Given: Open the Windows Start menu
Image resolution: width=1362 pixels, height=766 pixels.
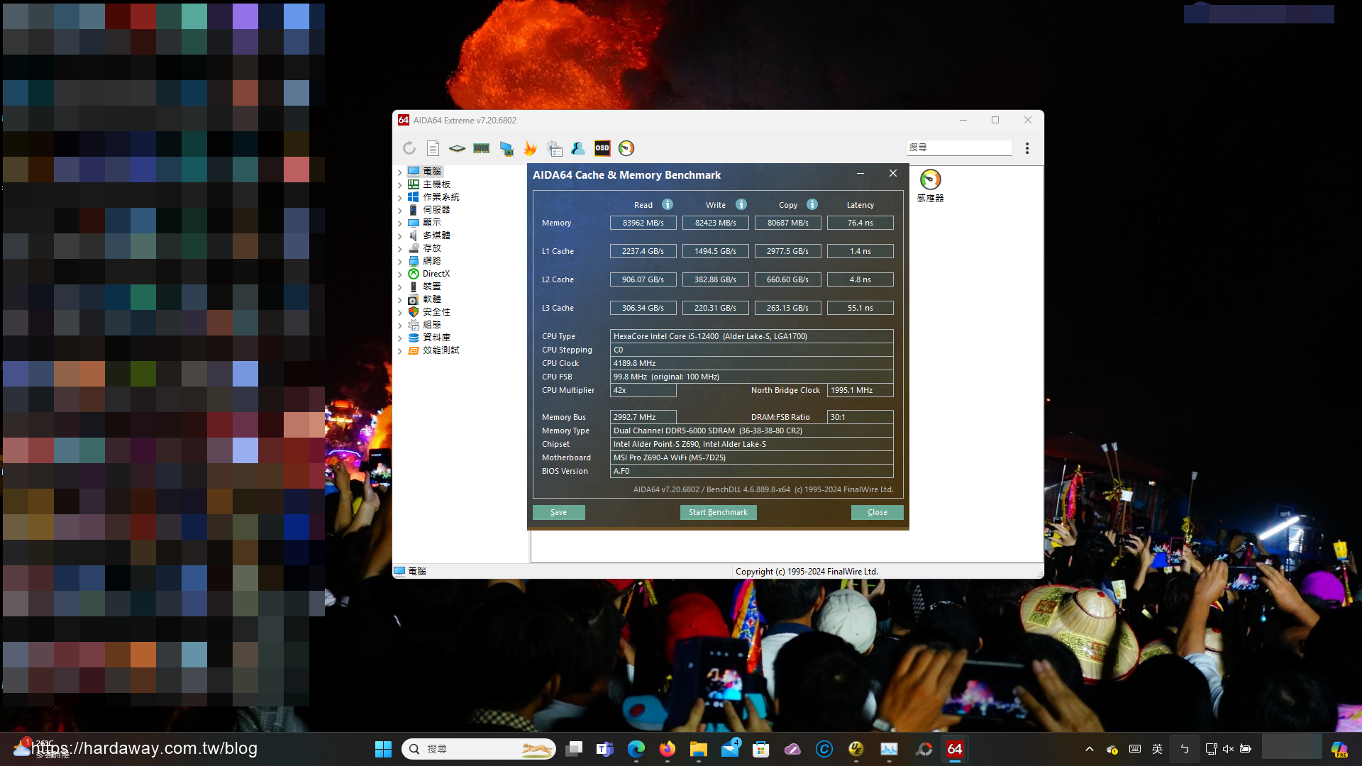Looking at the screenshot, I should (x=383, y=749).
